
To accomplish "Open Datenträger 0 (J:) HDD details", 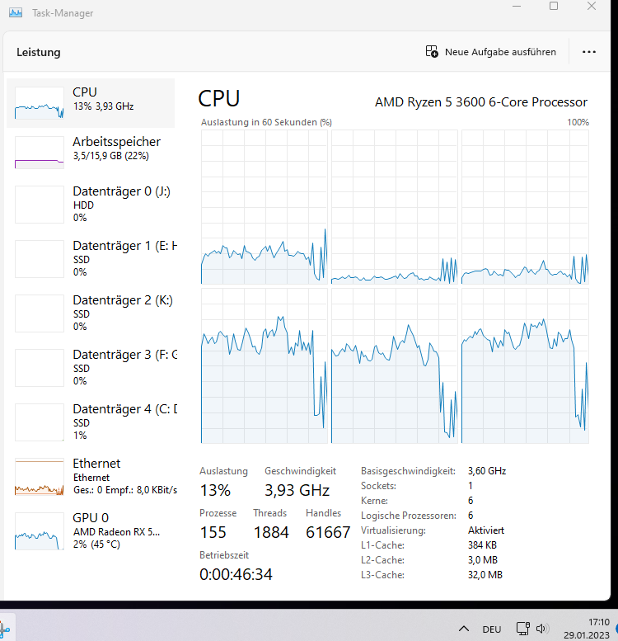I will (91, 204).
